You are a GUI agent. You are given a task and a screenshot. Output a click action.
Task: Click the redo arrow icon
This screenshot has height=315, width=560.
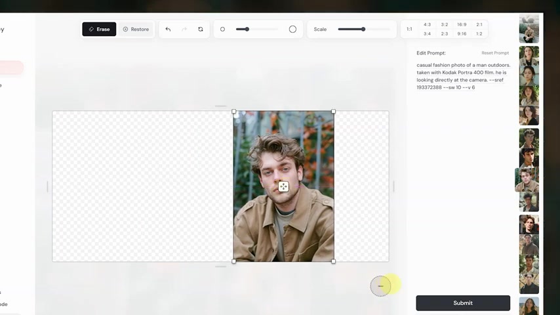point(184,30)
